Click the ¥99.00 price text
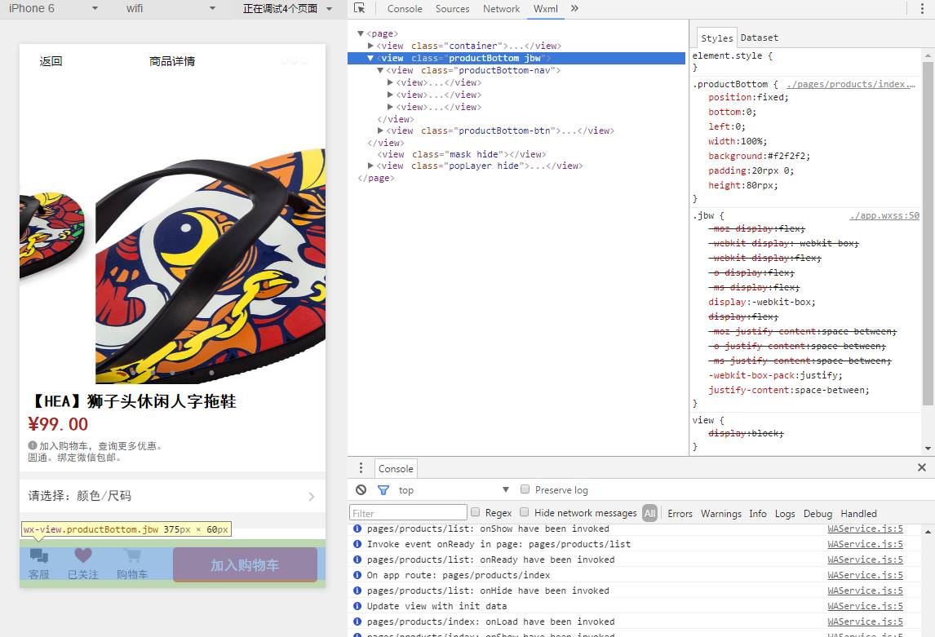Image resolution: width=935 pixels, height=637 pixels. point(58,424)
